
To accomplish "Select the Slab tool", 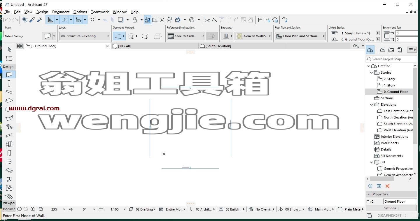I will coord(9,101).
